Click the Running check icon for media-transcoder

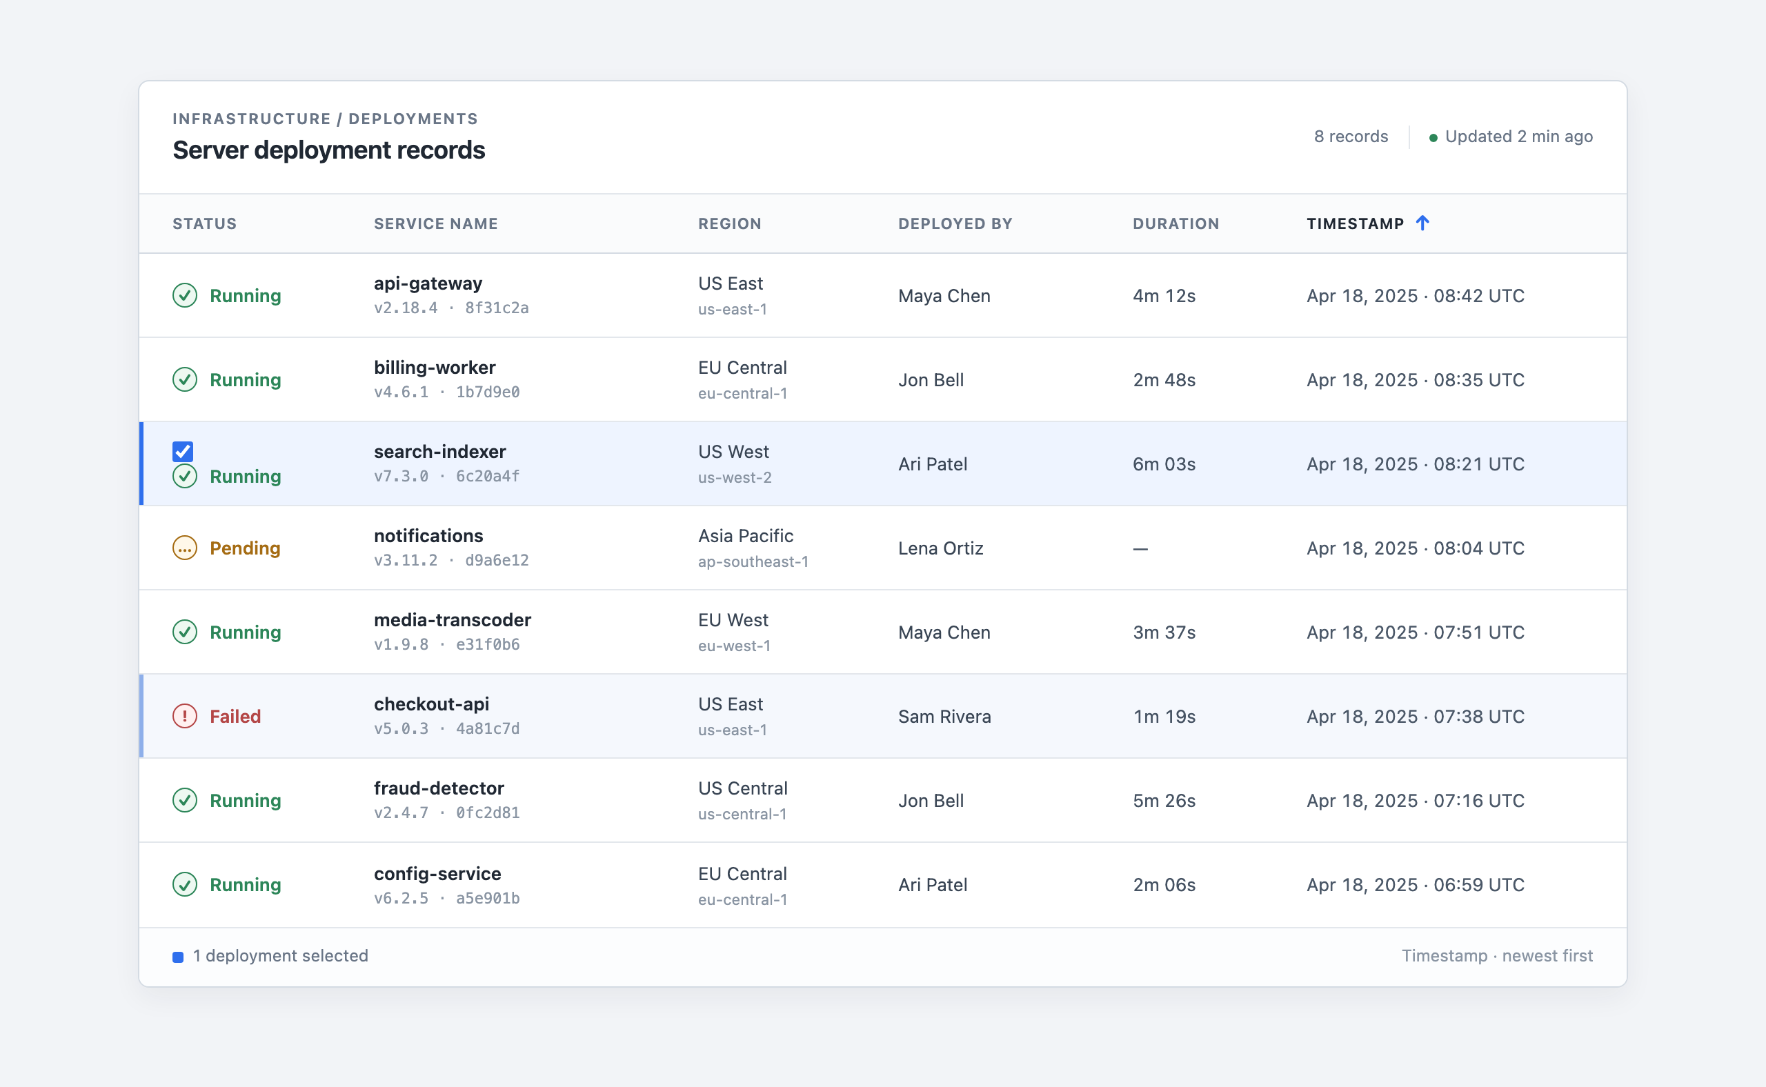185,632
